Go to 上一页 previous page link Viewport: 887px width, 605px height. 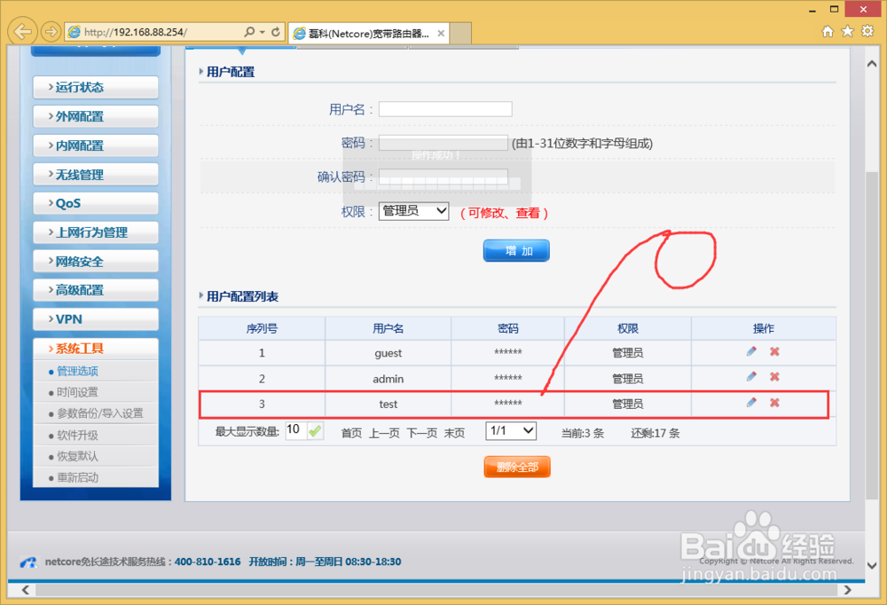tap(384, 433)
